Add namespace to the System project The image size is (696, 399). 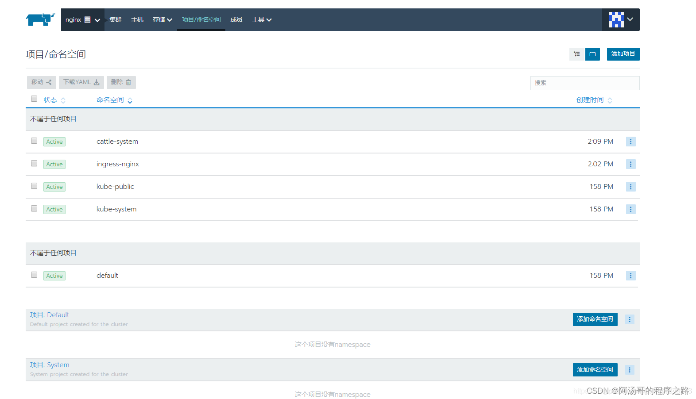[595, 370]
